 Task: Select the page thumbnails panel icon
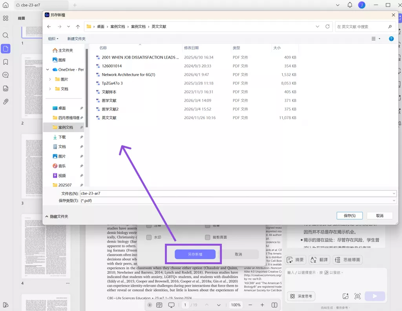tap(5, 49)
